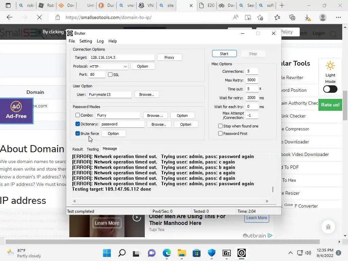Click the Bruter taskbar icon
The width and height of the screenshot is (348, 261).
[242, 253]
